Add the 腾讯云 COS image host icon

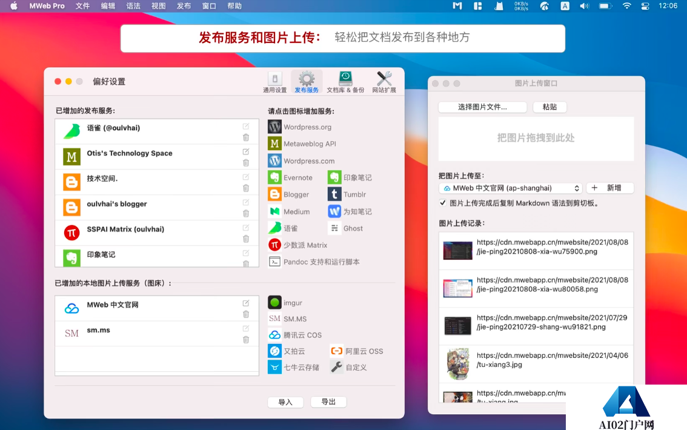274,335
